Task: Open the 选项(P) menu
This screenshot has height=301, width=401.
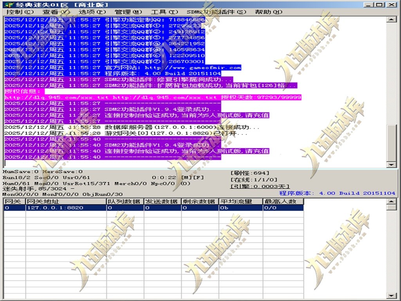Action: 92,12
